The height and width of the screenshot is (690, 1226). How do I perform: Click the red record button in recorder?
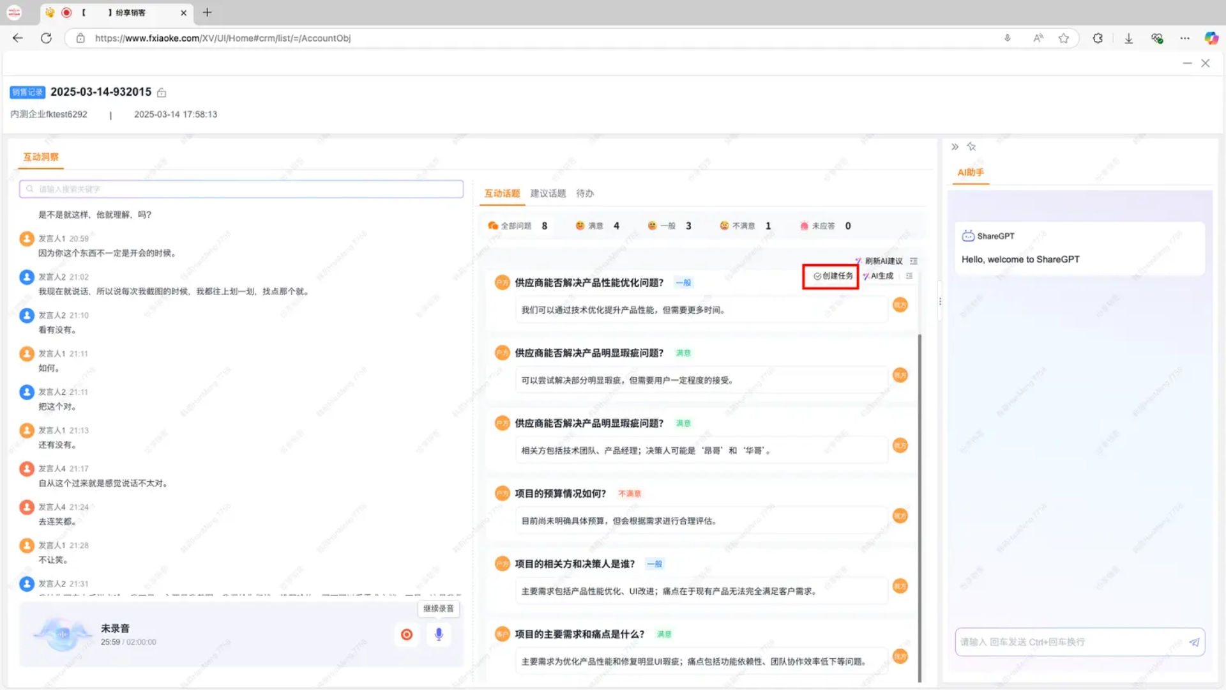point(407,634)
